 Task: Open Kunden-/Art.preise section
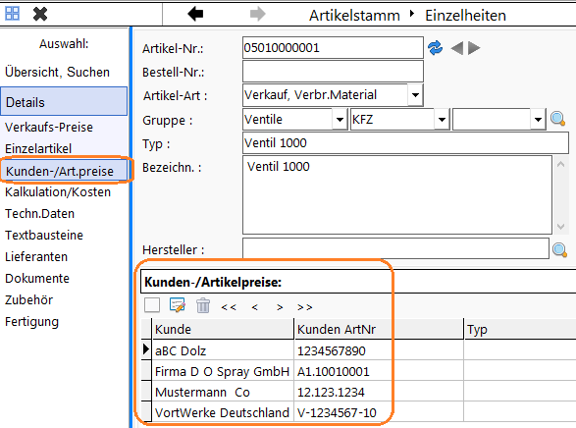(65, 171)
